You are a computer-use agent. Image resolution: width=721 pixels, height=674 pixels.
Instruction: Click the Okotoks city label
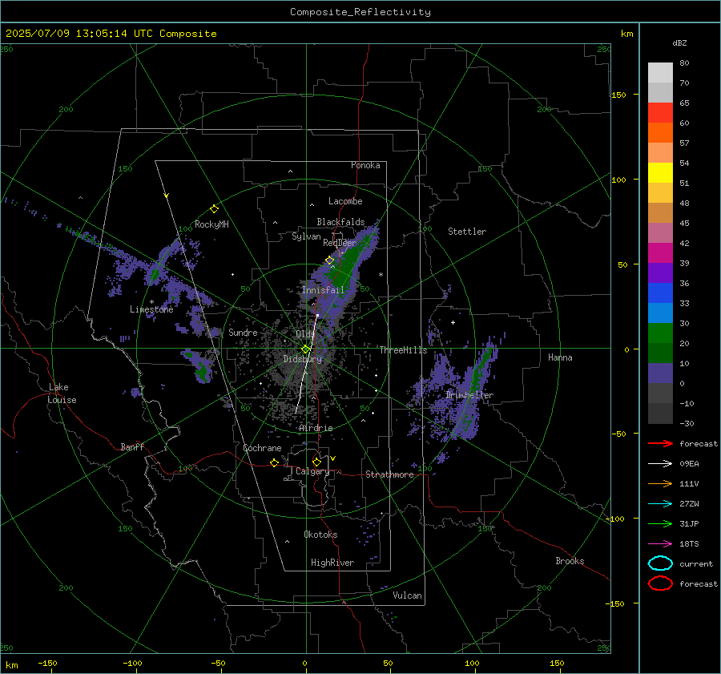pyautogui.click(x=320, y=535)
